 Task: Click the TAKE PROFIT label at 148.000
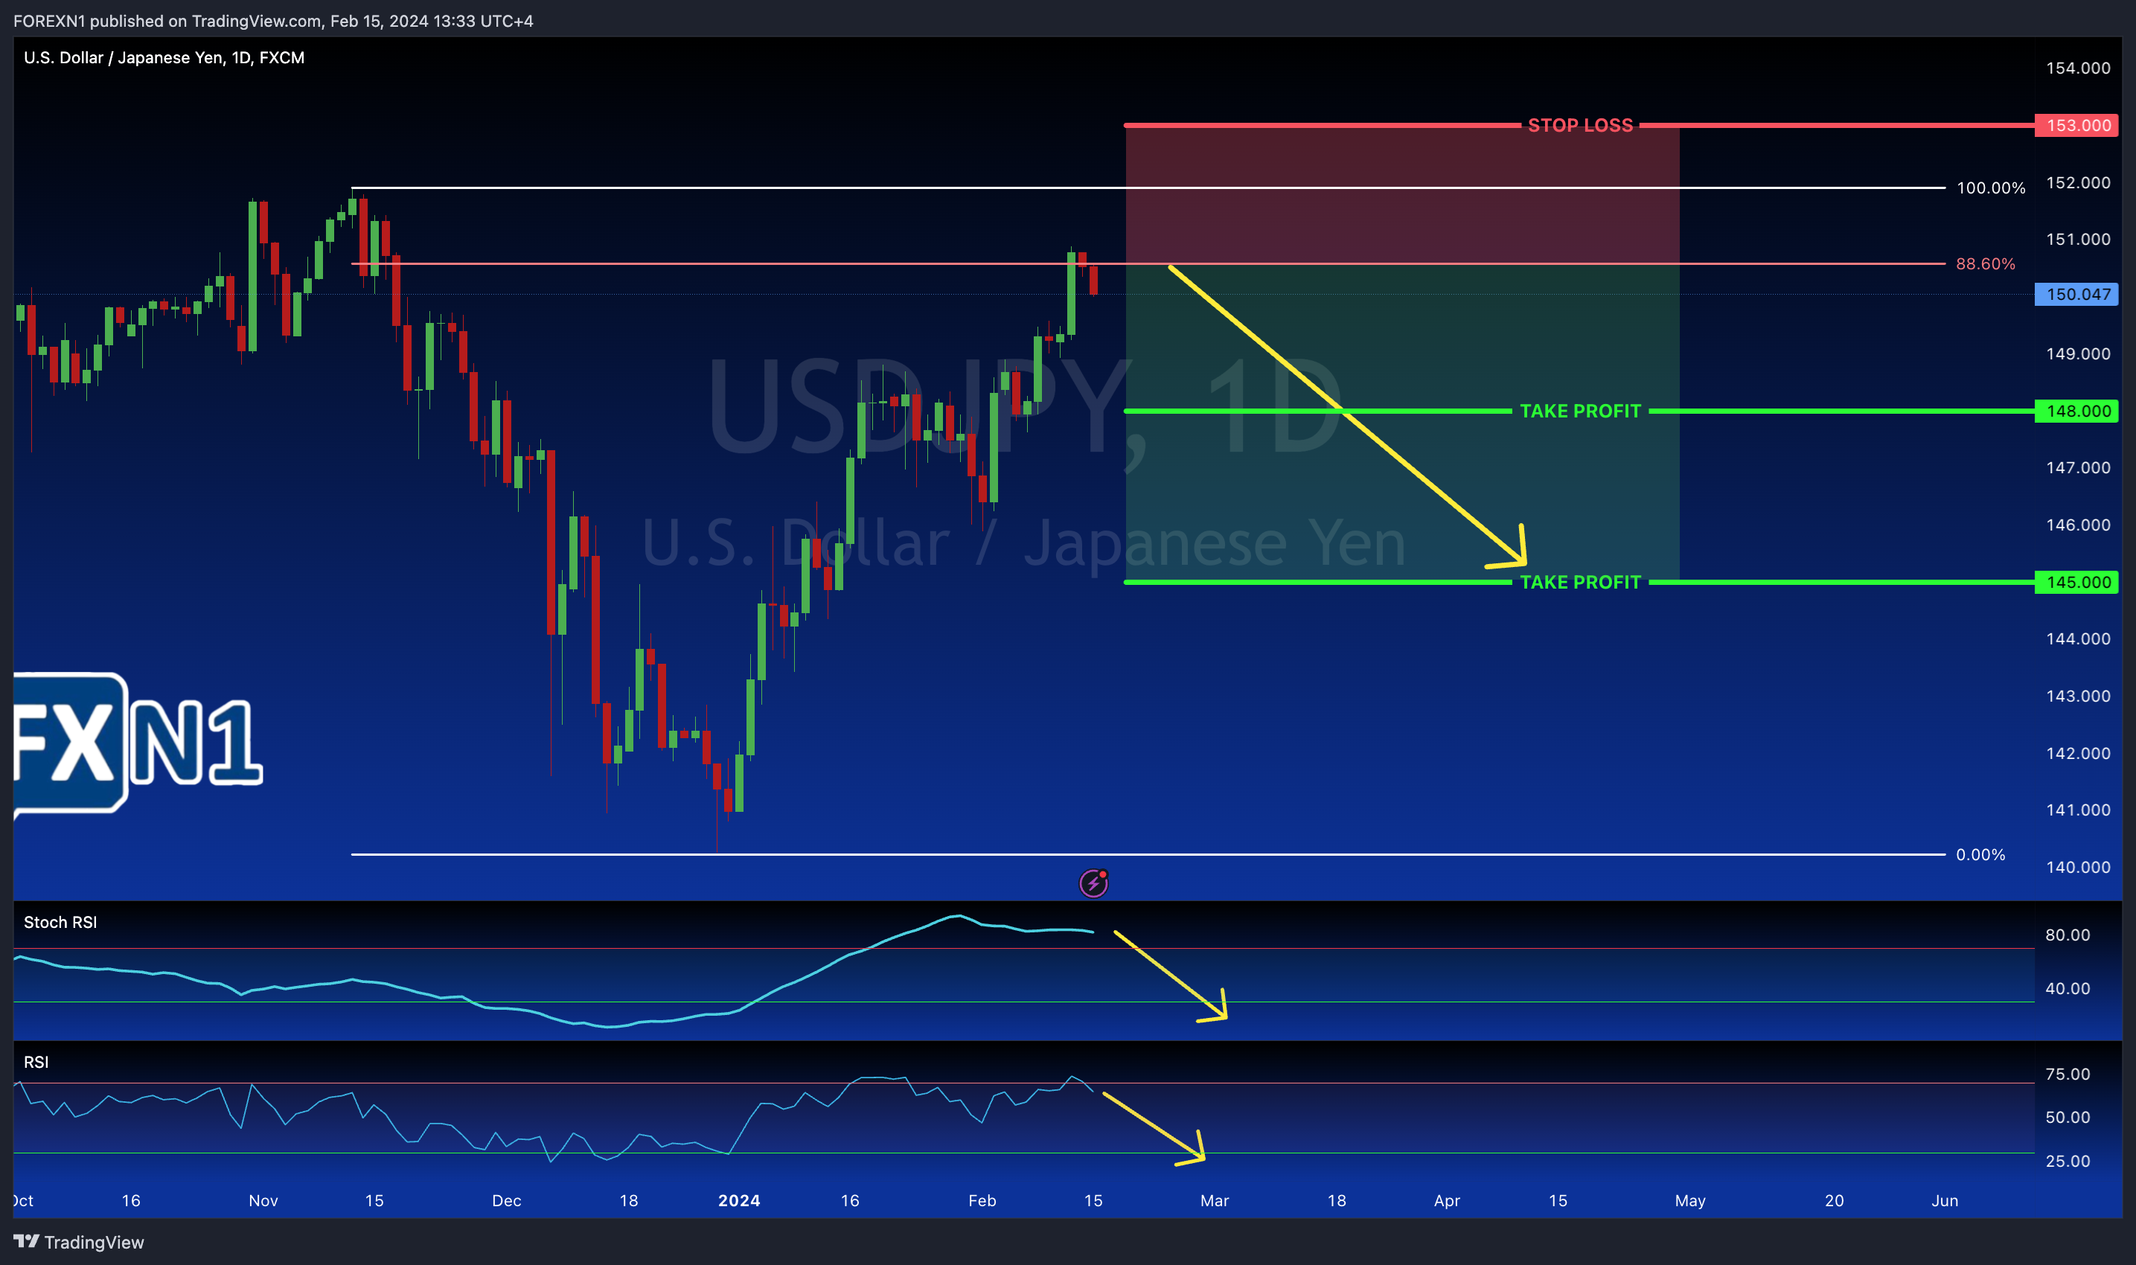[1580, 411]
